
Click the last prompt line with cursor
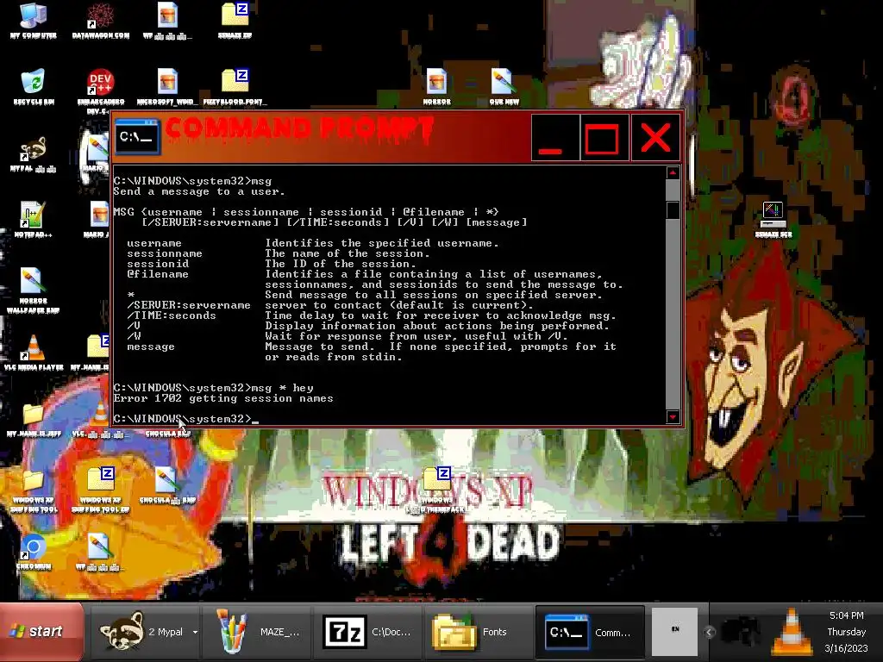pyautogui.click(x=186, y=419)
